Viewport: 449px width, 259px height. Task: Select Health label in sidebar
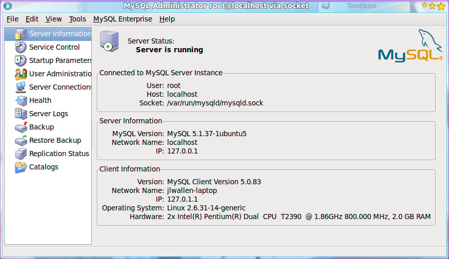click(x=40, y=100)
